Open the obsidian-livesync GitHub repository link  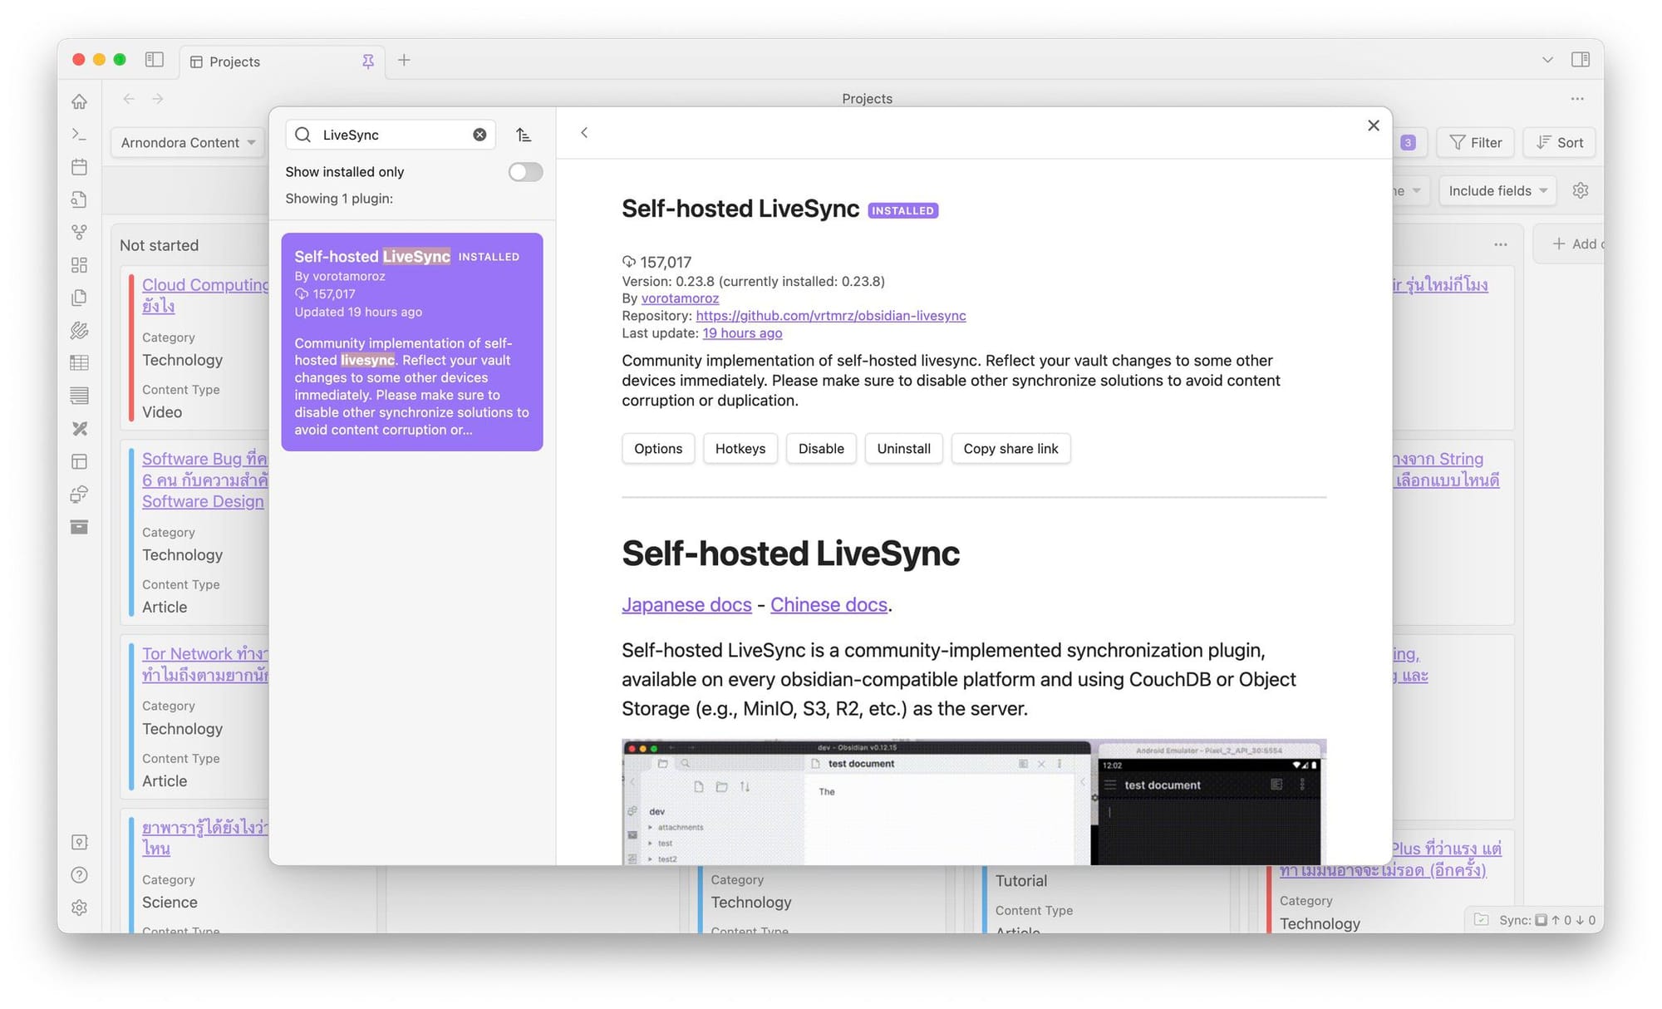pyautogui.click(x=831, y=316)
